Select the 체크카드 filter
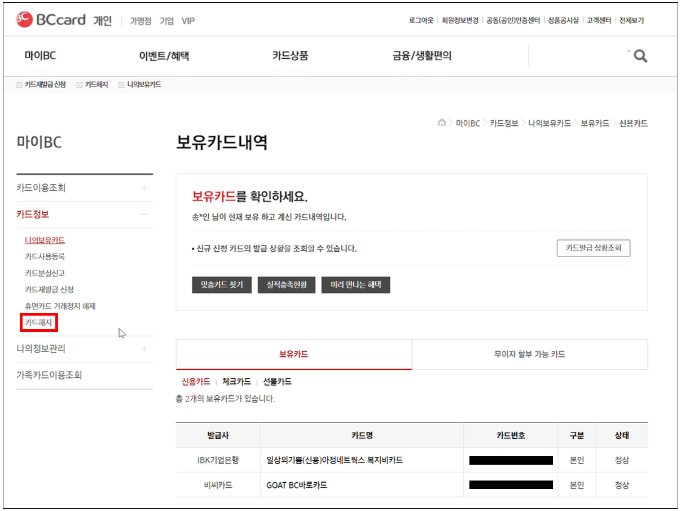This screenshot has width=681, height=511. (236, 382)
